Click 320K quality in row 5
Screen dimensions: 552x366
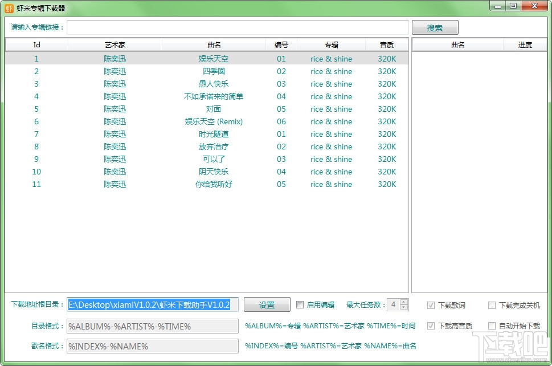387,109
